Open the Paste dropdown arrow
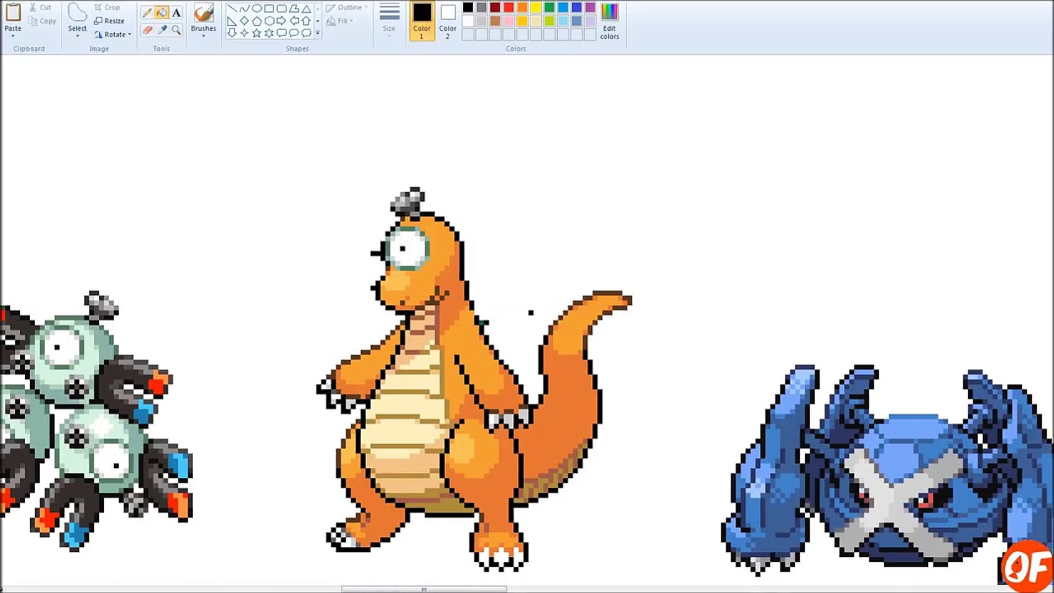Image resolution: width=1054 pixels, height=593 pixels. click(13, 36)
